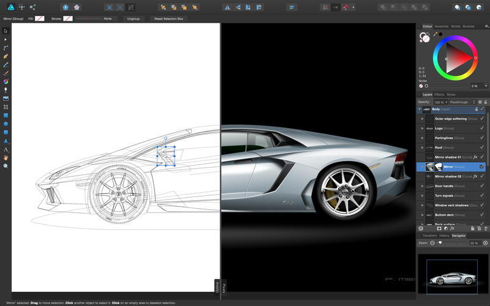490x306 pixels.
Task: Collapse the Body layer
Action: (419, 110)
